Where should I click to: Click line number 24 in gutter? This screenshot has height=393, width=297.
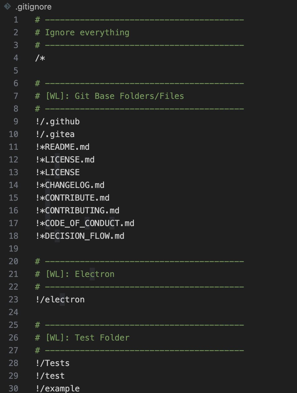(x=14, y=312)
